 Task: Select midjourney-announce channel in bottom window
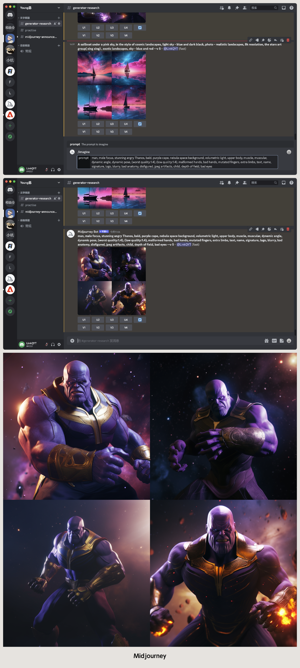[40, 212]
